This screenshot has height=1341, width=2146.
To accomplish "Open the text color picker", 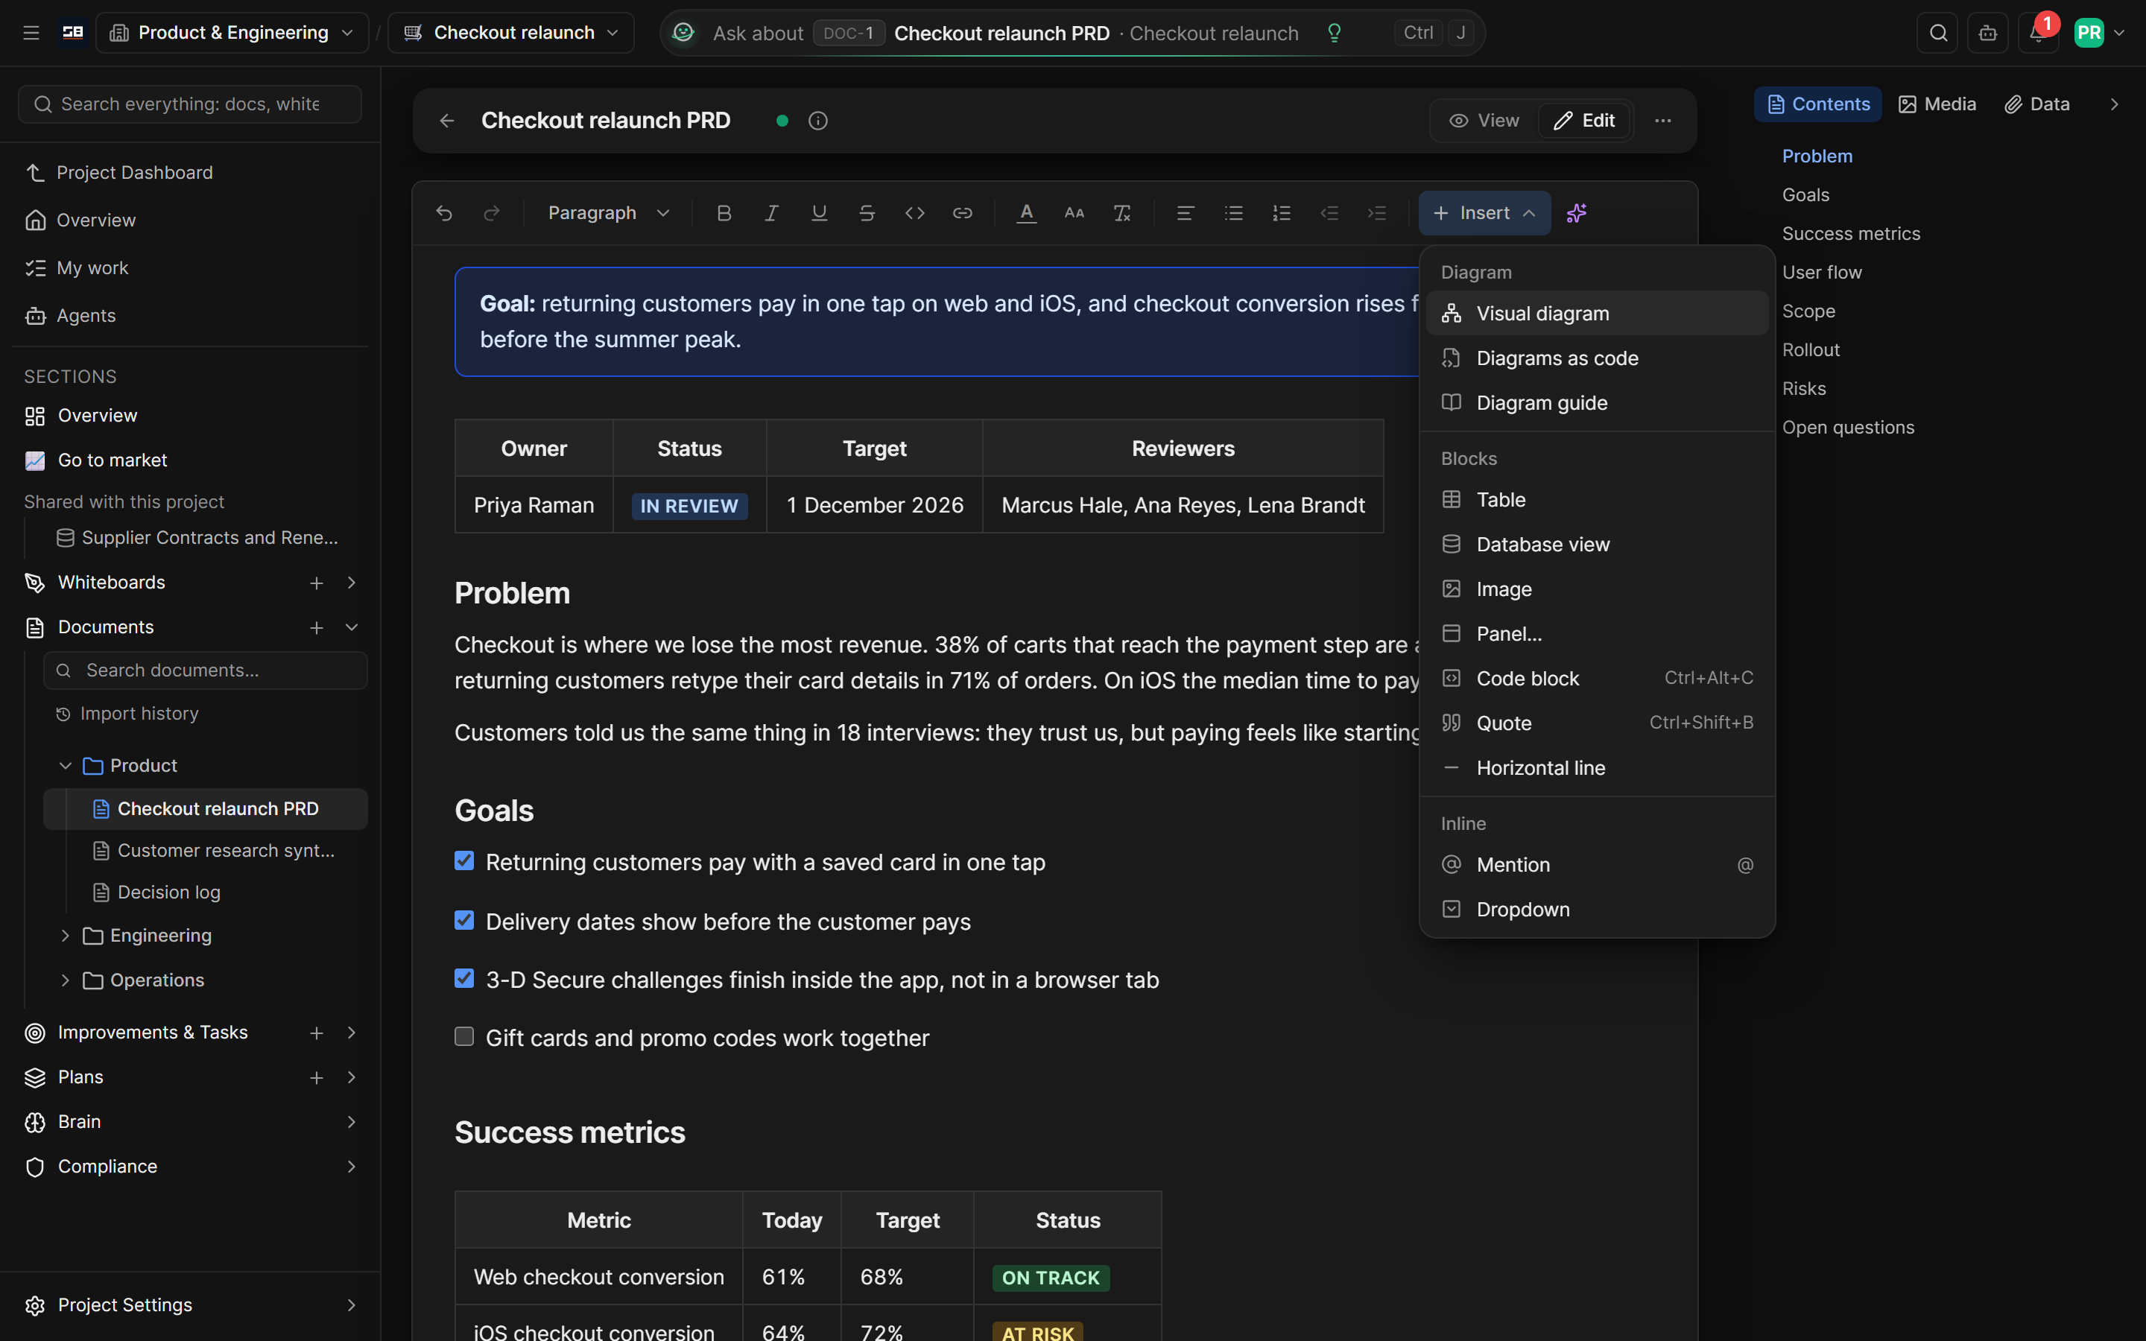I will coord(1027,213).
